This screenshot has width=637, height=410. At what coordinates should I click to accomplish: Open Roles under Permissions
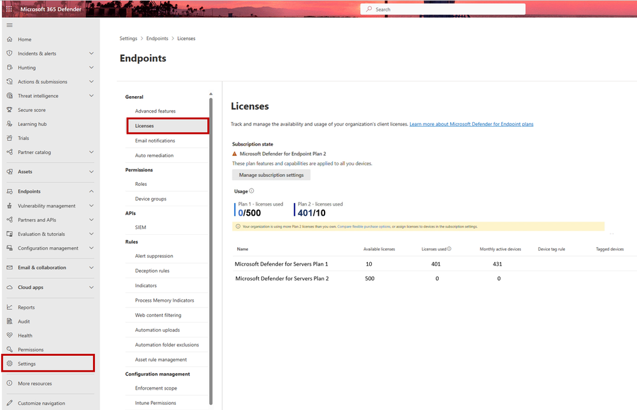tap(140, 184)
